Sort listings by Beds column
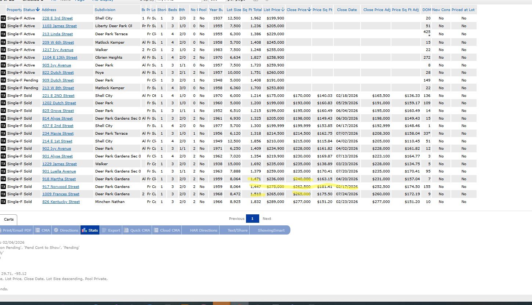This screenshot has width=532, height=305. [173, 10]
